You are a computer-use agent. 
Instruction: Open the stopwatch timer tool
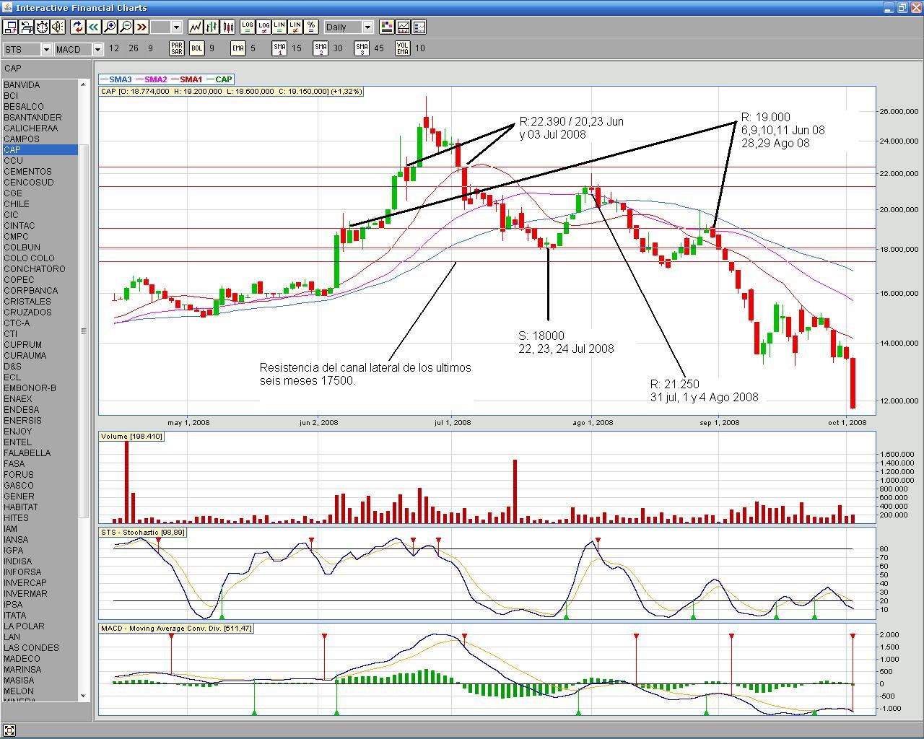pyautogui.click(x=42, y=27)
